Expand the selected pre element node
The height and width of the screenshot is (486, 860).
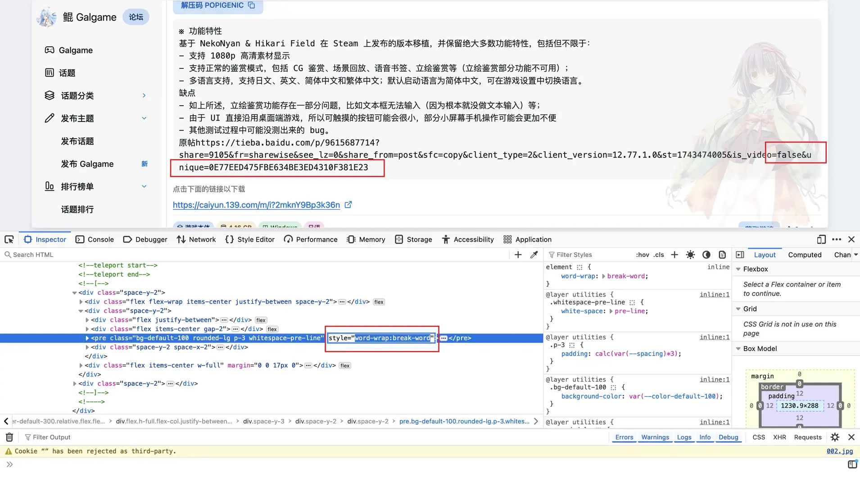coord(87,338)
